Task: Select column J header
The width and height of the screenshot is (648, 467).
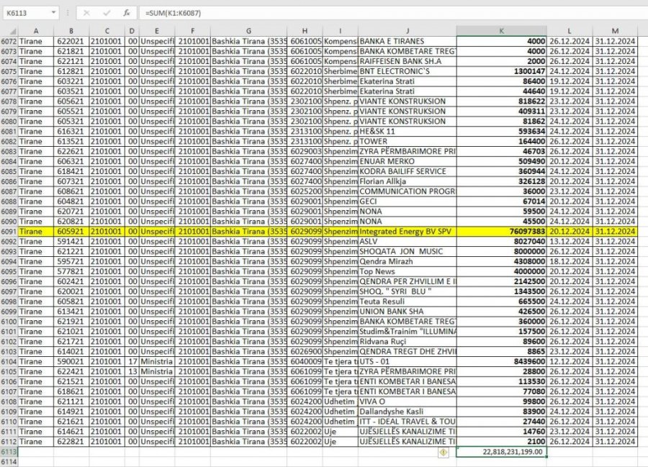Action: (x=407, y=31)
